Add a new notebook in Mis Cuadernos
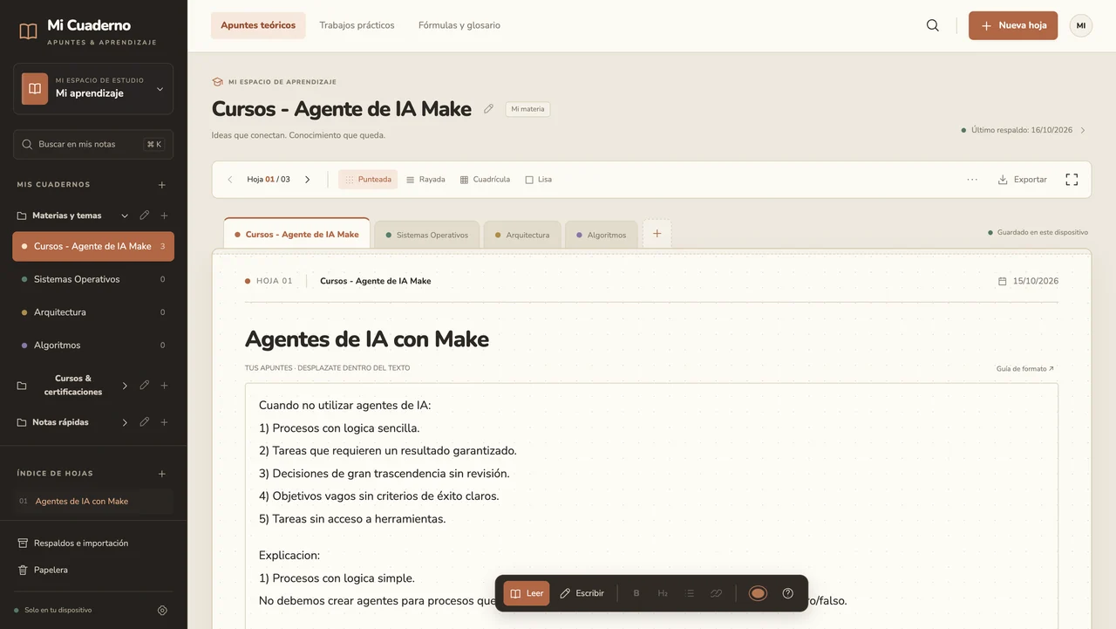Screen dimensions: 1116x629 pyautogui.click(x=161, y=185)
